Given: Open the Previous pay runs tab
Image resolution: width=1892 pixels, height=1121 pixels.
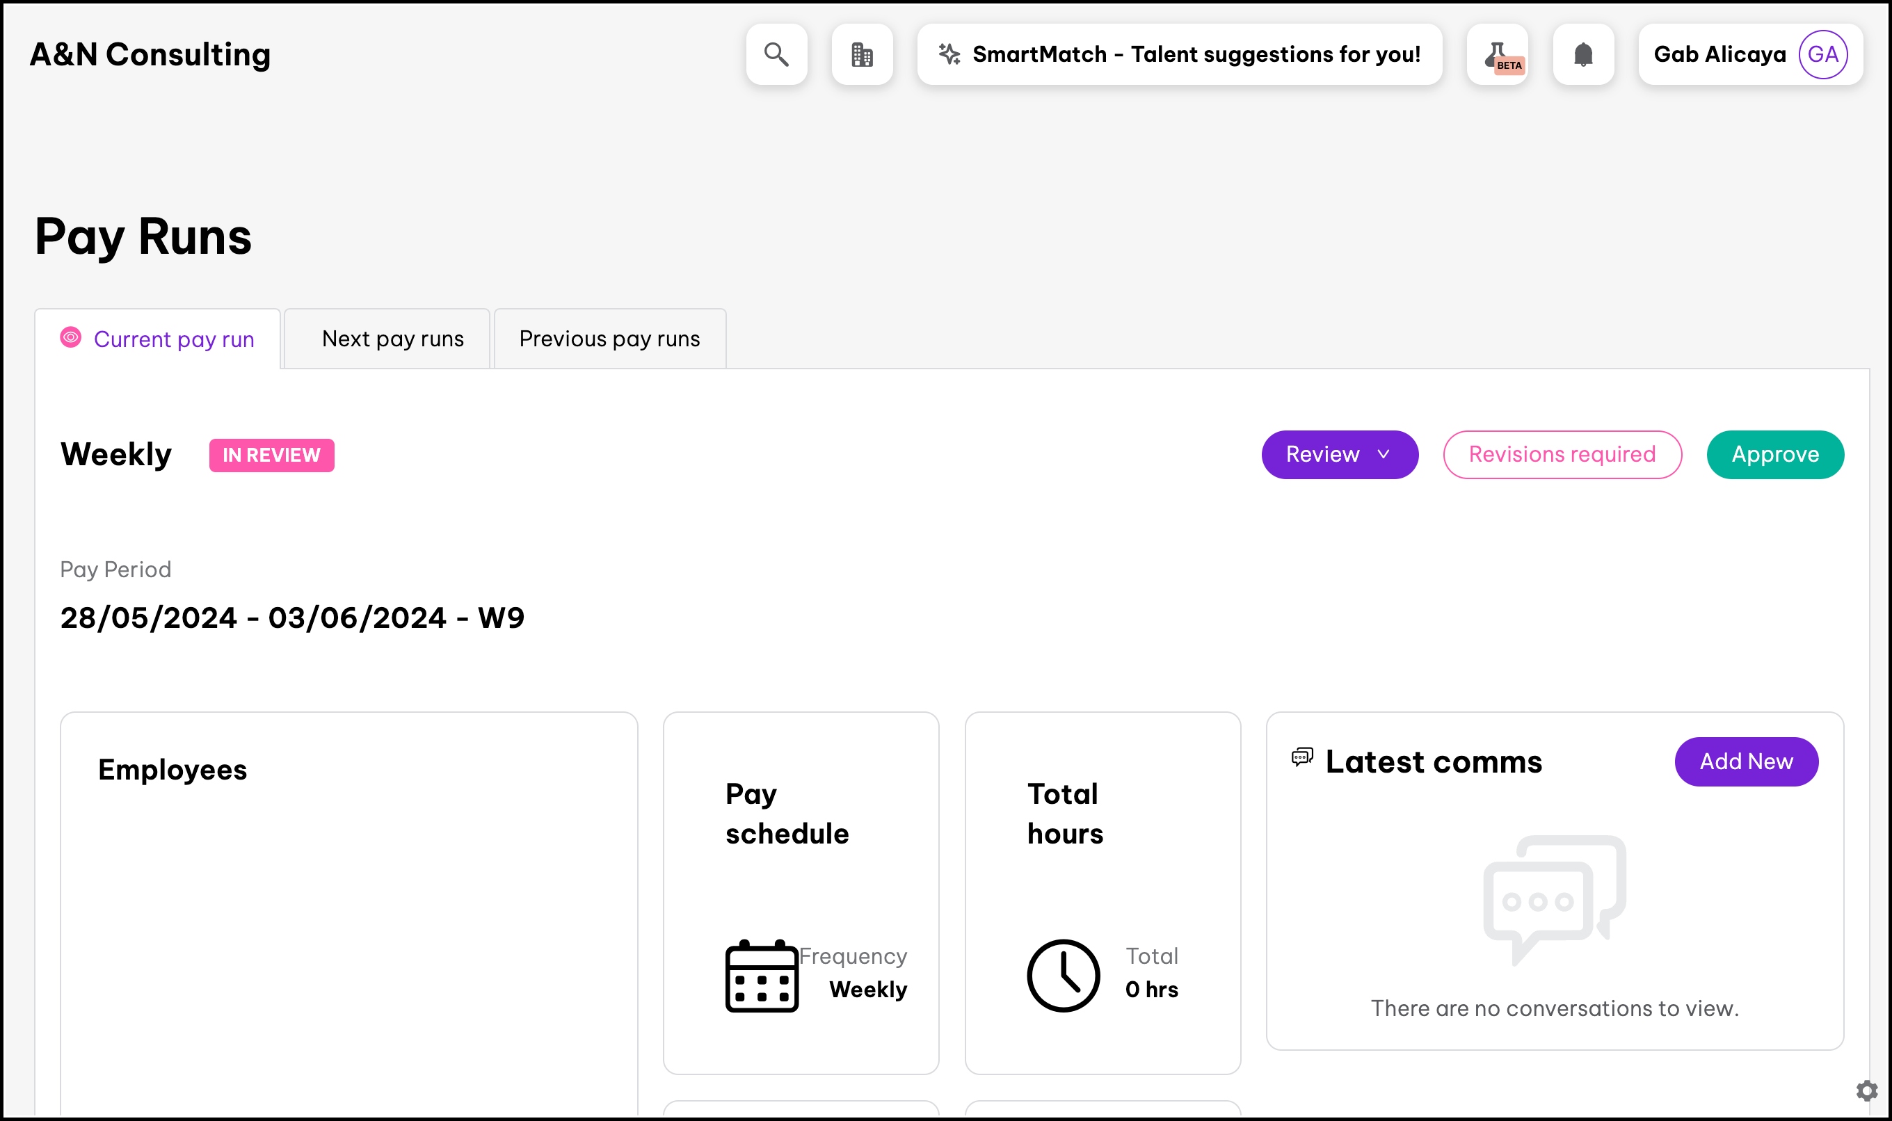Looking at the screenshot, I should tap(609, 339).
